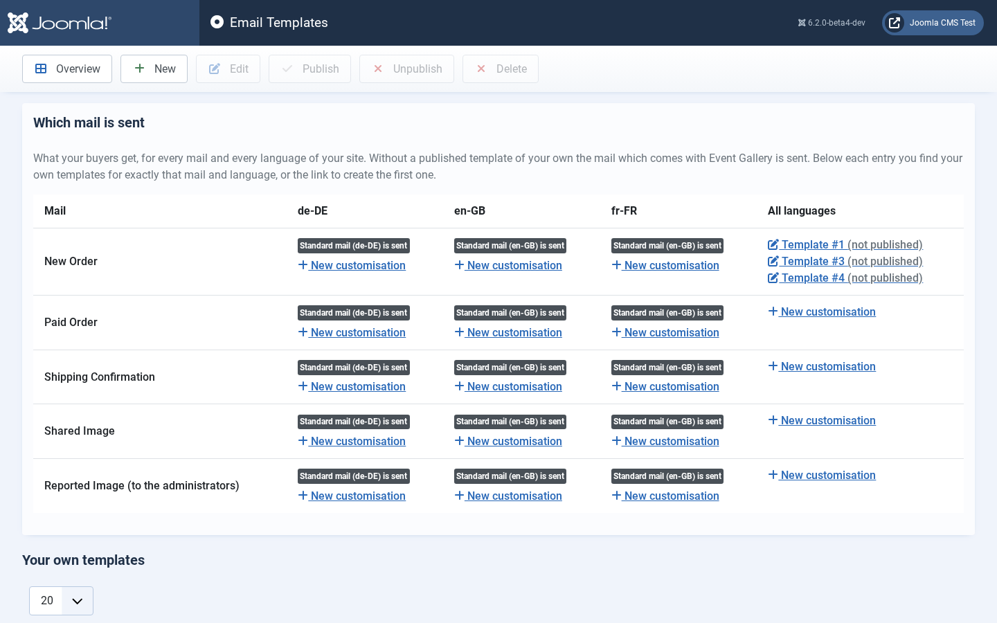
Task: Add Shipping Confirmation customisation for de-DE
Action: tap(352, 386)
